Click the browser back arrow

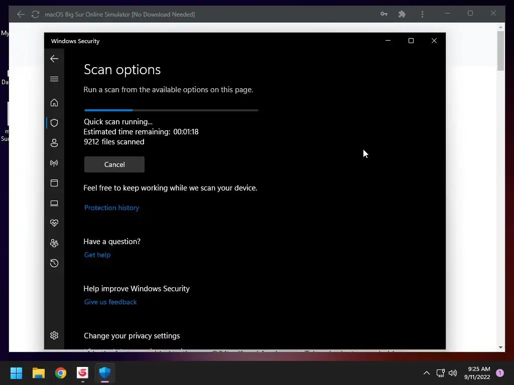pos(21,14)
